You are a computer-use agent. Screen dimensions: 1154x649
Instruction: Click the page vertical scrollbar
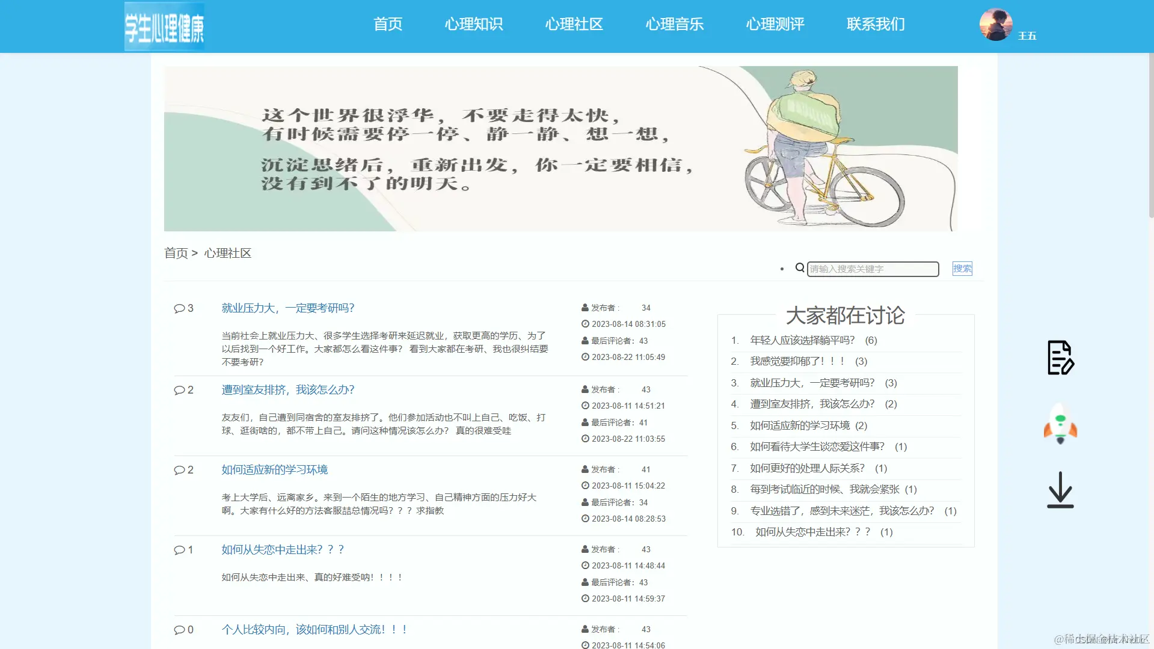pyautogui.click(x=1151, y=135)
